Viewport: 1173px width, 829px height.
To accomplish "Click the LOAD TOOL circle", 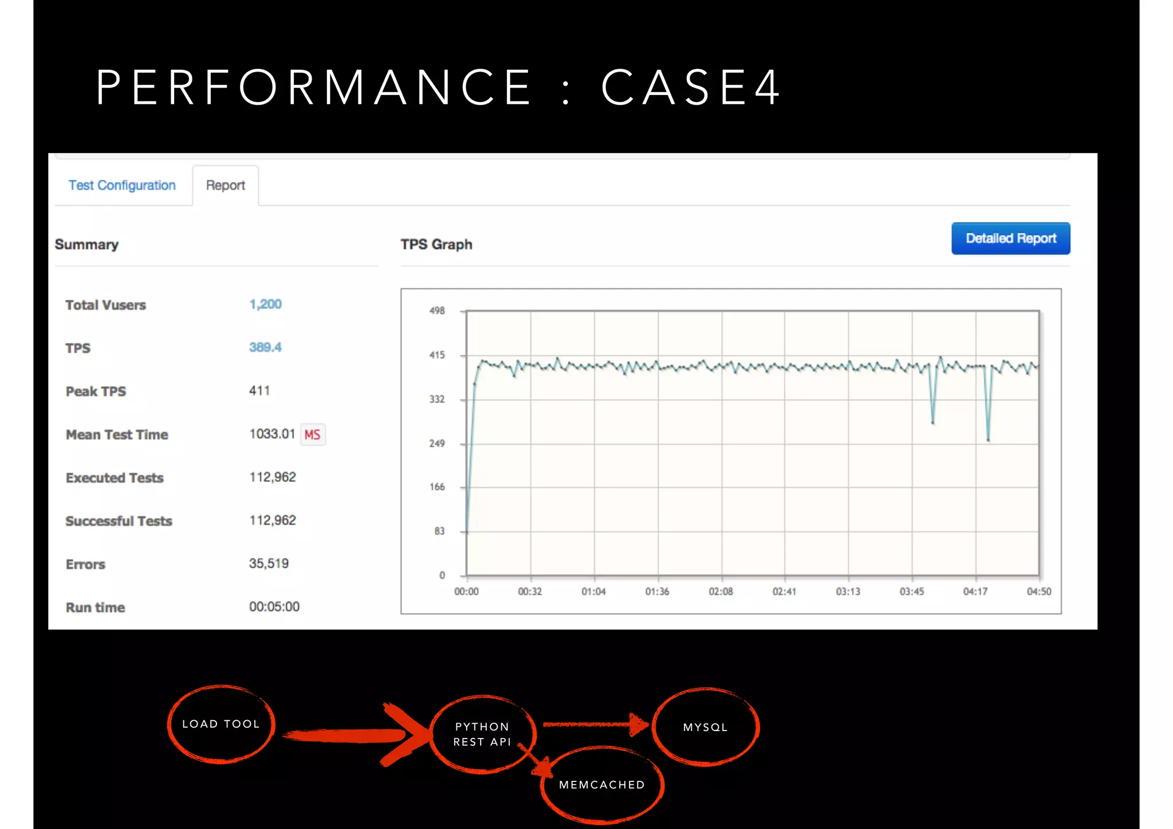I will click(x=221, y=724).
